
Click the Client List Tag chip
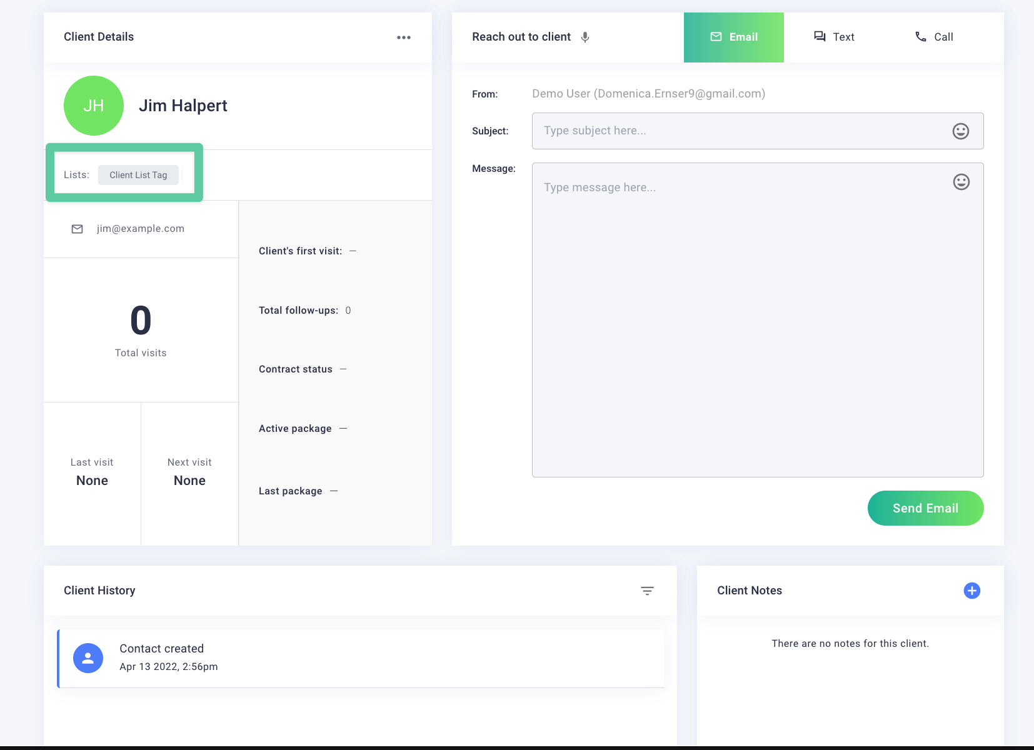pyautogui.click(x=138, y=175)
